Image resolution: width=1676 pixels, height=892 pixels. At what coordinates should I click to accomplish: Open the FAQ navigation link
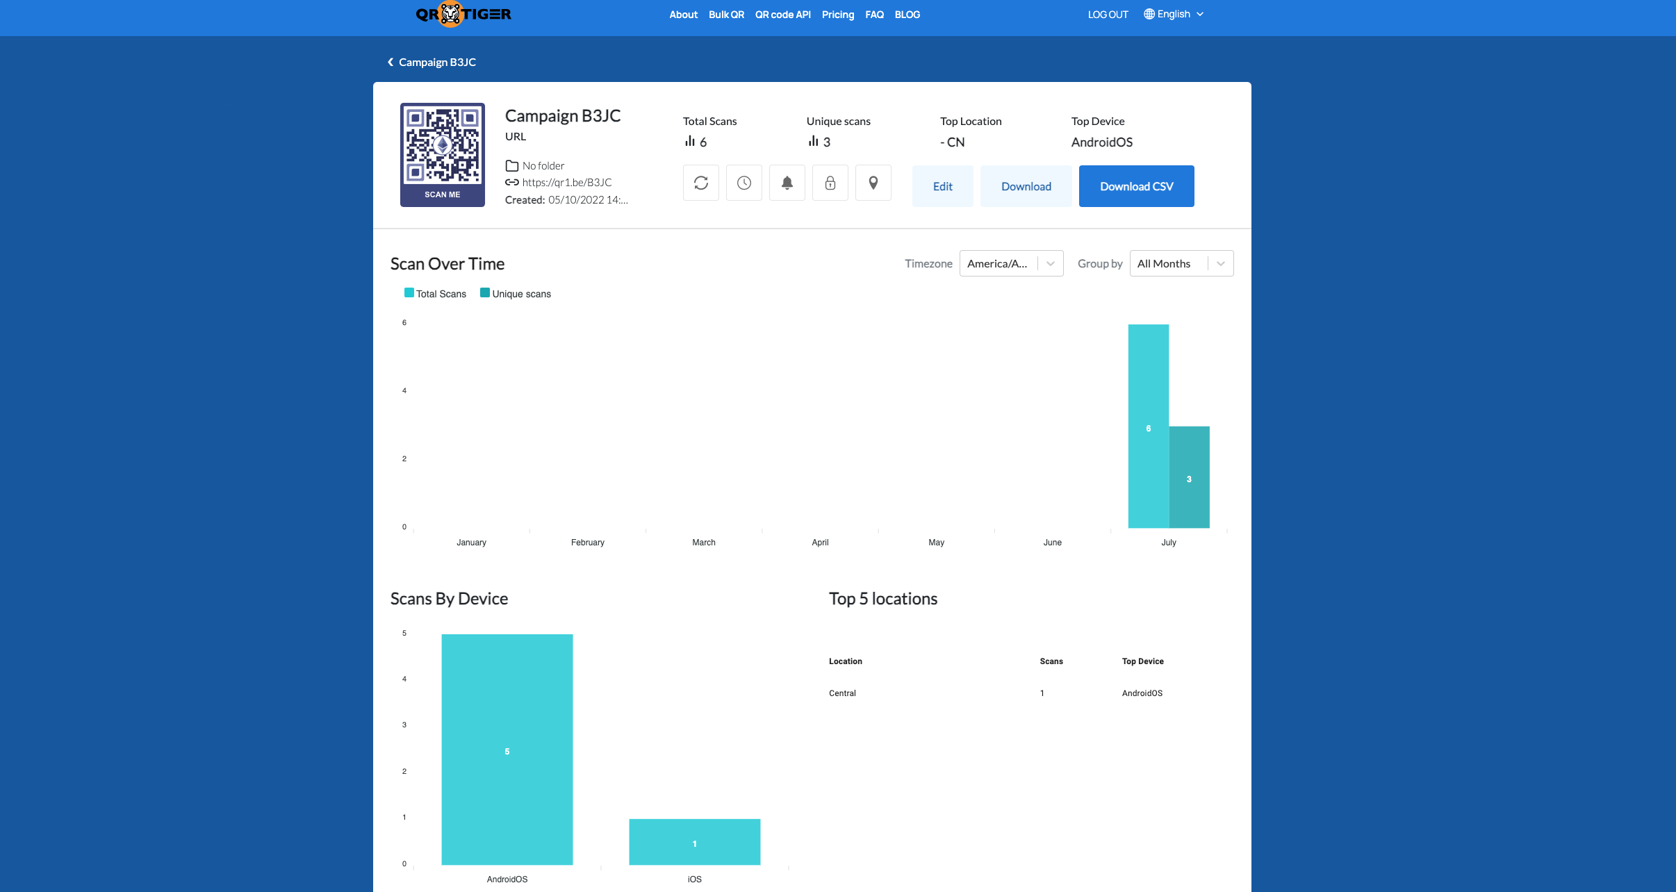874,15
